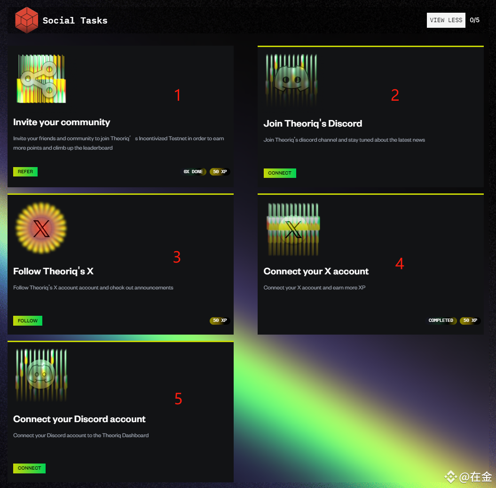Click the 0X DONE badge

(193, 172)
